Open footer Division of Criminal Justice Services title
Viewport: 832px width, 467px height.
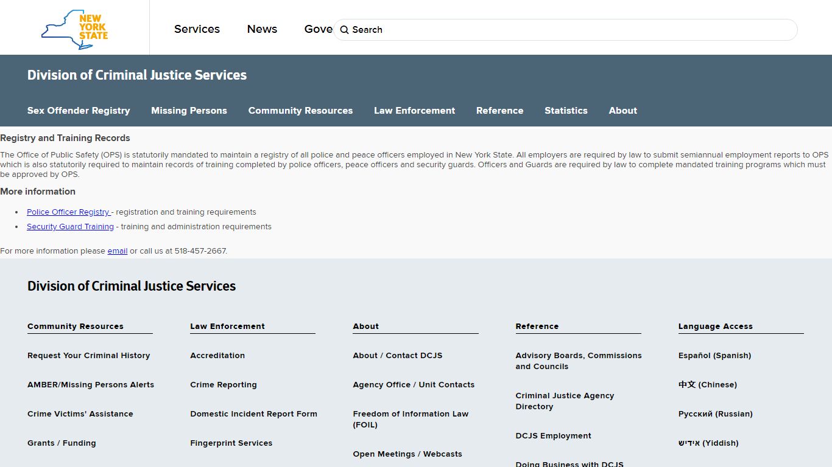point(132,286)
